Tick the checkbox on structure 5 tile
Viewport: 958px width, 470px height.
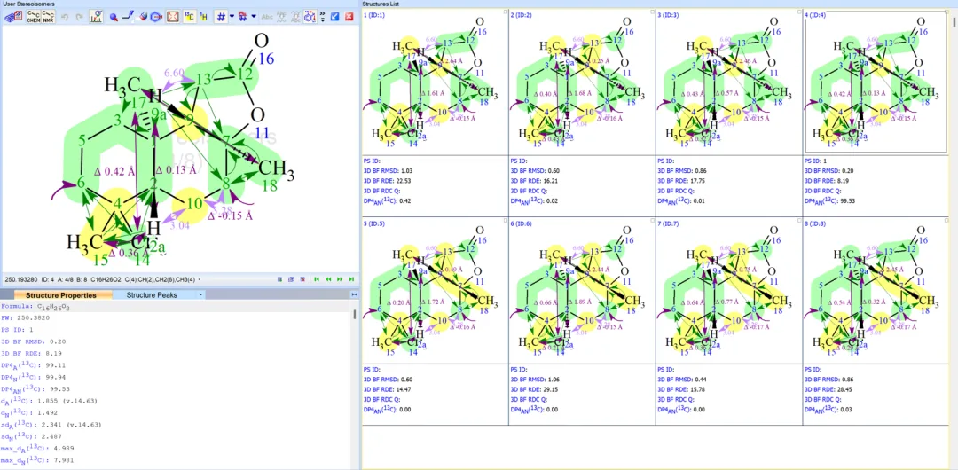[506, 221]
